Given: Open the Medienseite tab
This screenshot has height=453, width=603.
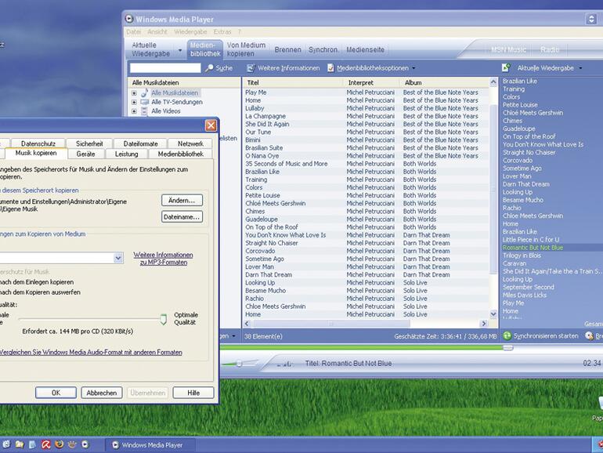Looking at the screenshot, I should (x=366, y=49).
